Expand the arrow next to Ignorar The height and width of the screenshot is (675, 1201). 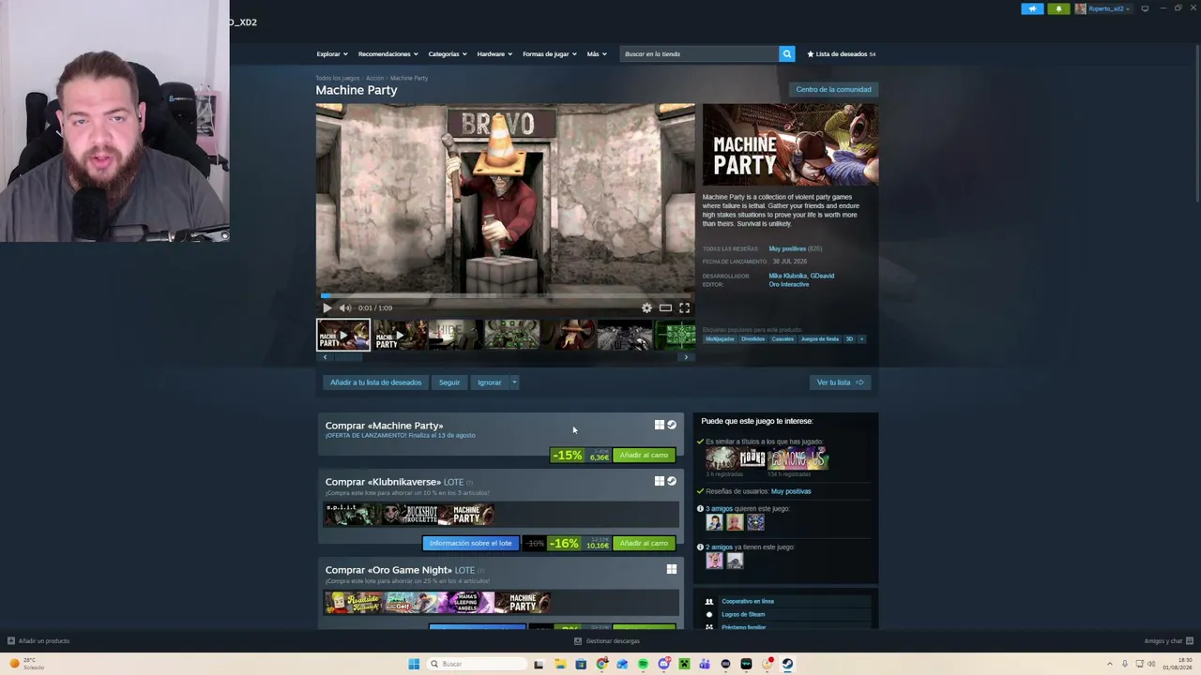point(514,382)
